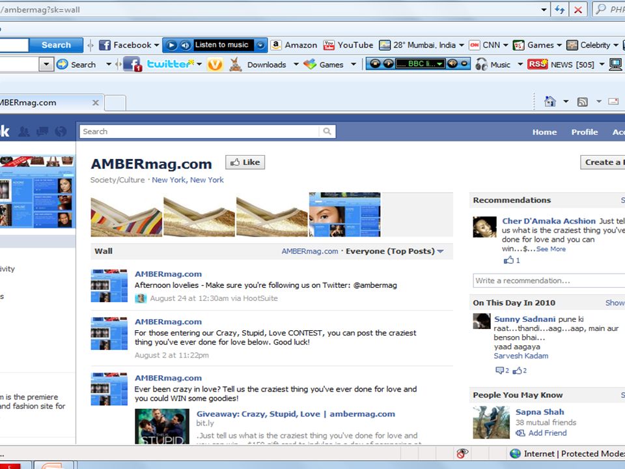Viewport: 625px width, 469px height.
Task: Open the Celebrity toolbar icon
Action: [572, 45]
